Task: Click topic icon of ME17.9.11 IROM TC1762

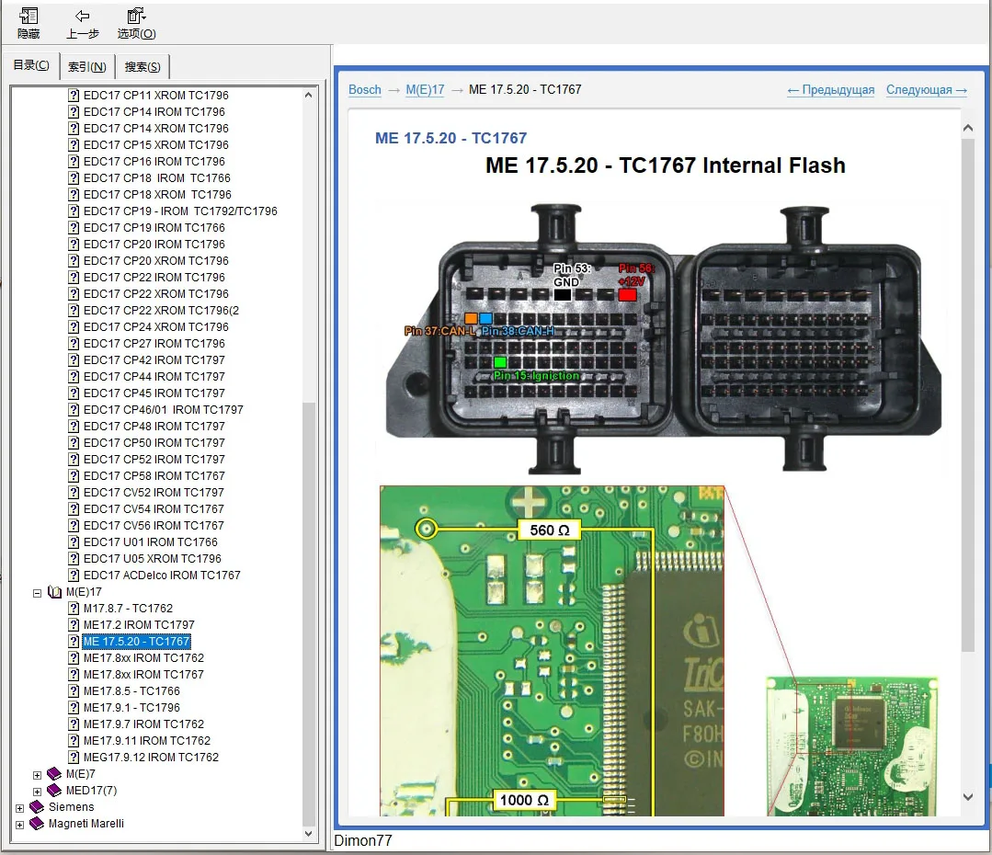Action: pyautogui.click(x=74, y=740)
